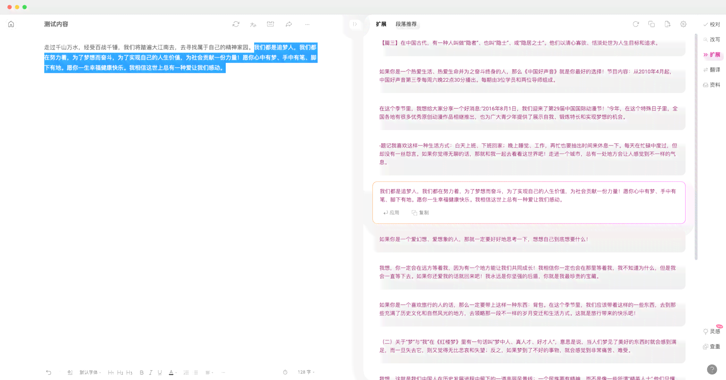Clear formatting with the eraser icon
This screenshot has width=726, height=380.
(70, 372)
